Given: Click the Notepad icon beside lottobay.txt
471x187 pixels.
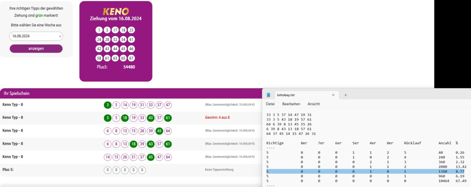Looking at the screenshot, I should tap(268, 95).
